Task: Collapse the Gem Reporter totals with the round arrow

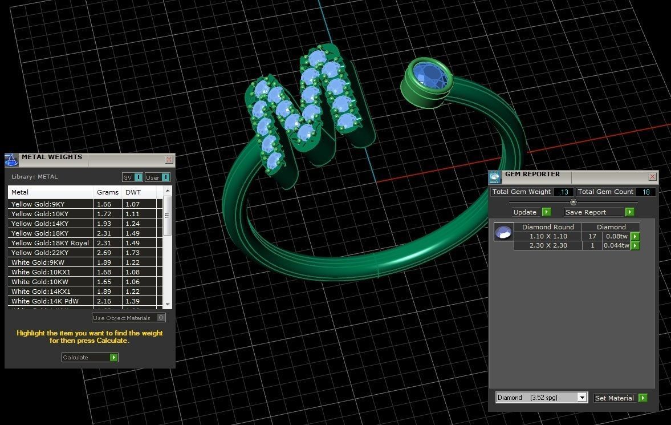Action: click(x=574, y=202)
